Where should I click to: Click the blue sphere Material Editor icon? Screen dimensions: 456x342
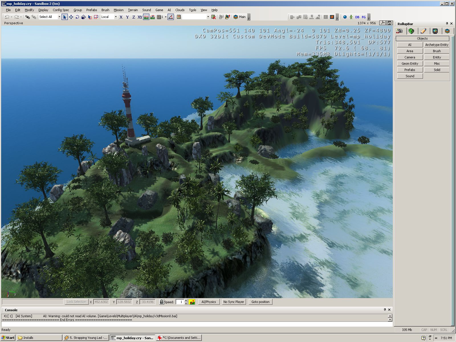click(345, 17)
